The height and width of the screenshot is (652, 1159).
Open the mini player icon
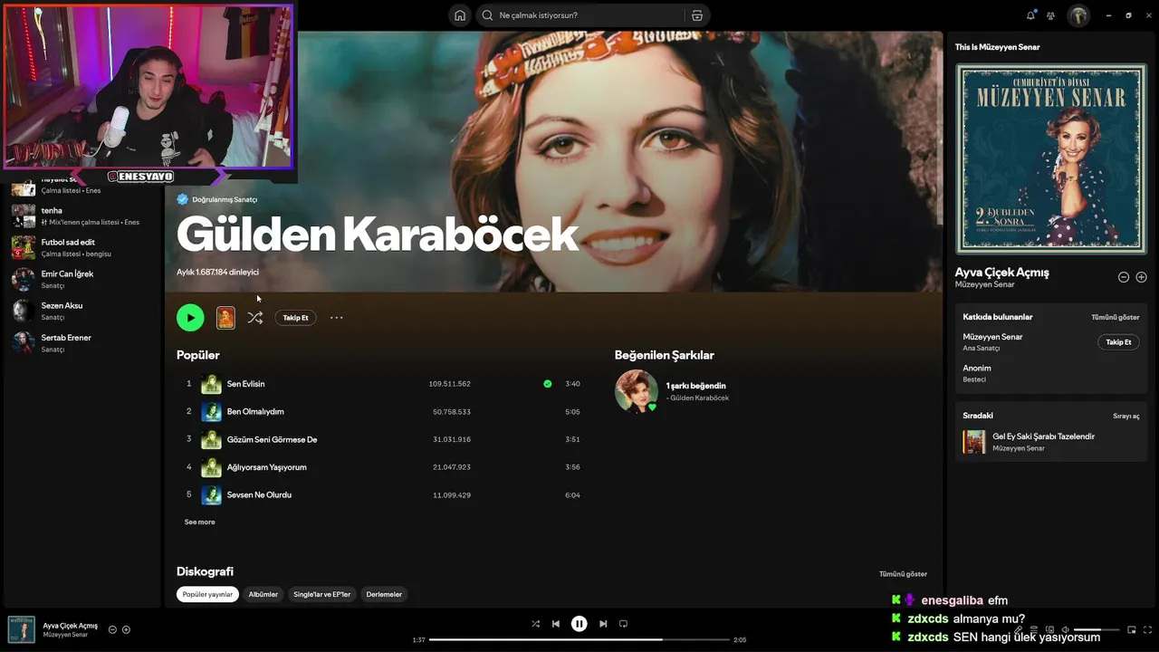coord(1132,629)
